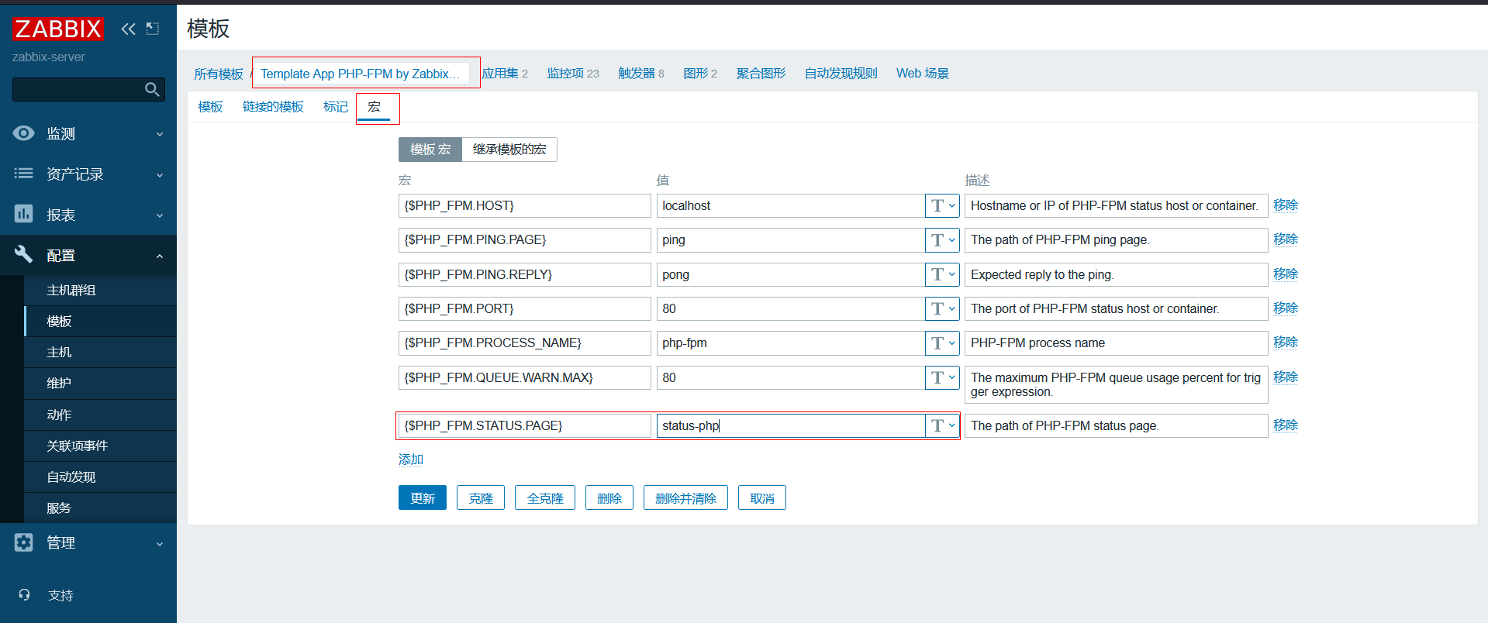The width and height of the screenshot is (1488, 623).
Task: Click the localhost value field
Action: [791, 205]
